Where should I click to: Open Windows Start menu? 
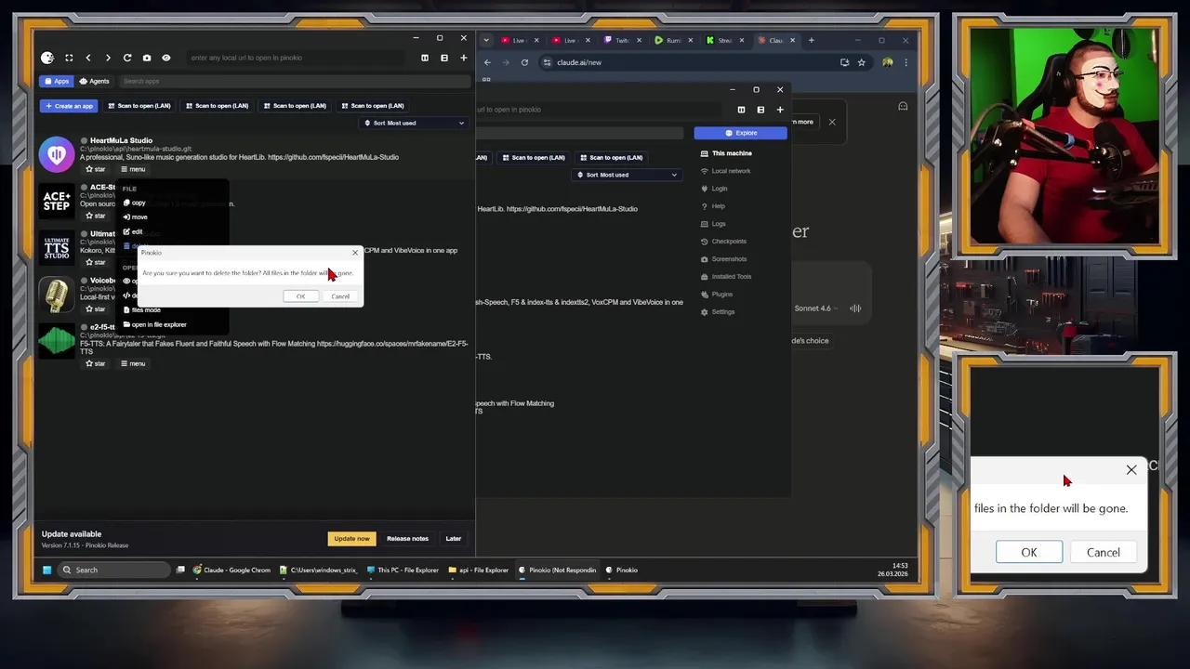point(46,570)
